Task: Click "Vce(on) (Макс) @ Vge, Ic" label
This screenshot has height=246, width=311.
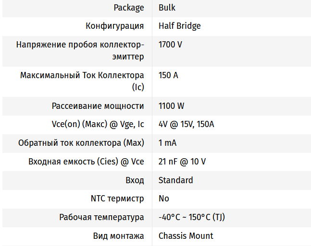Action: (98, 124)
